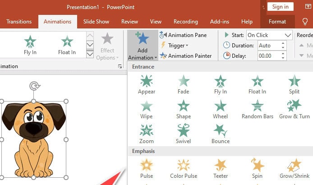Choose Fly In from Entrance list
Screen dimensions: 313x185
click(x=221, y=84)
